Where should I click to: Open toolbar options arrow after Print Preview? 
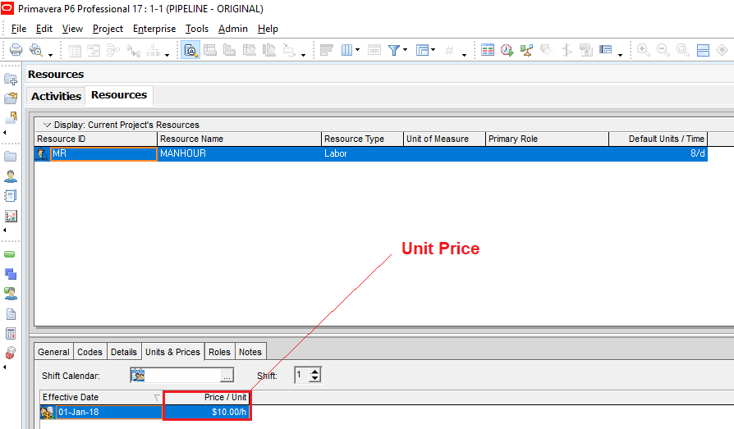[x=50, y=55]
